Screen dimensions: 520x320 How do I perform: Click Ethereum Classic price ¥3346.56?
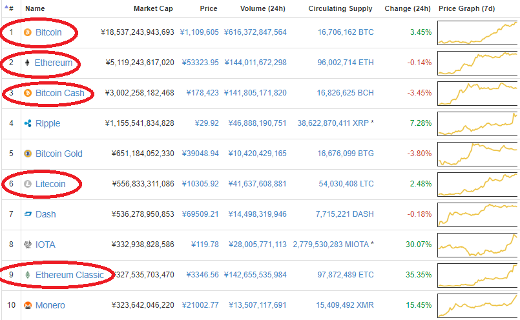tap(203, 275)
